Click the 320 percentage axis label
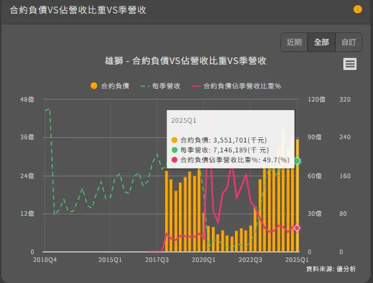Screen dimensions: 373x283 [x=345, y=100]
